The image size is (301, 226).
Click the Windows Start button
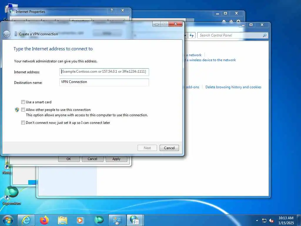click(x=8, y=220)
